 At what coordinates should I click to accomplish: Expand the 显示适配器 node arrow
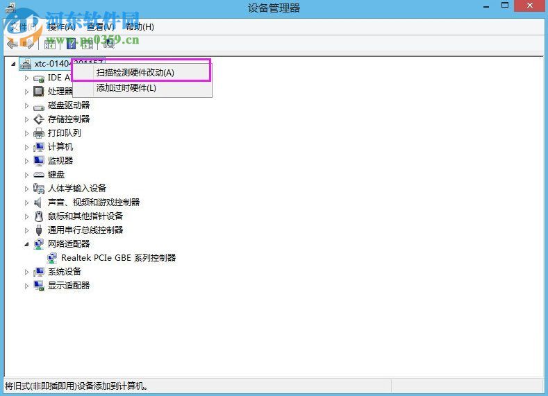26,286
